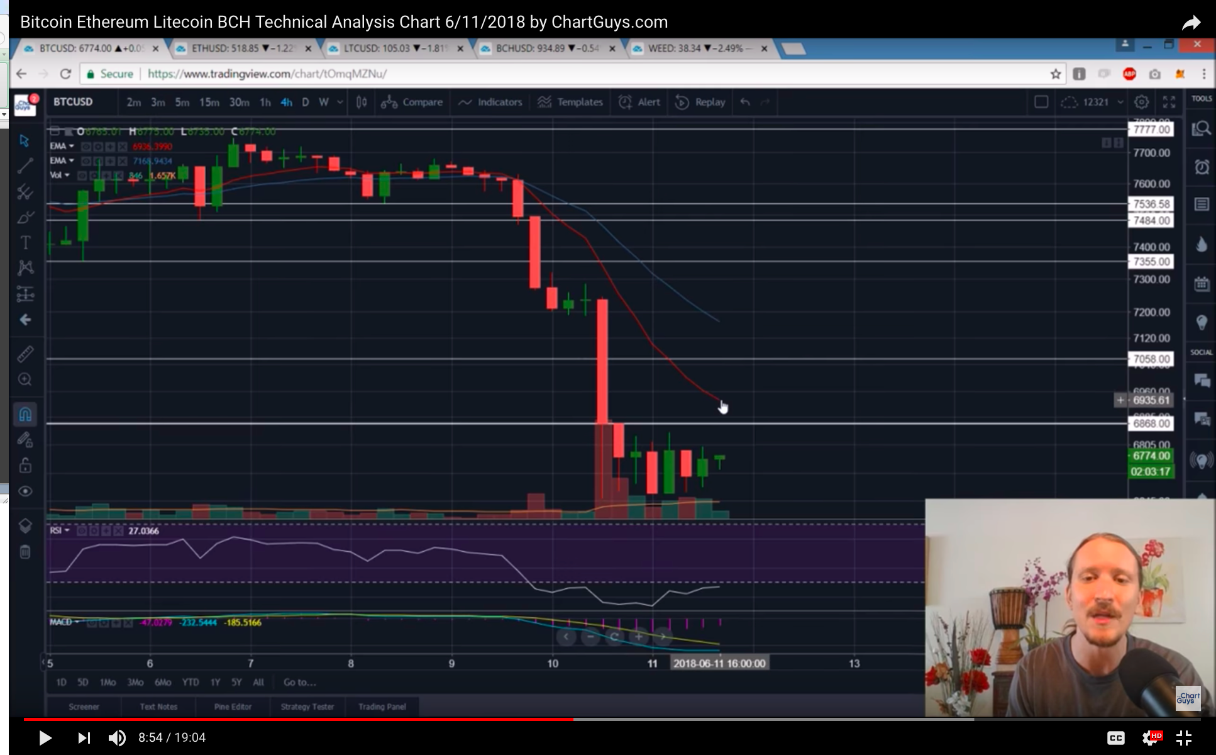Click the undo arrow in chart toolbar
This screenshot has height=755, width=1216.
click(x=745, y=102)
